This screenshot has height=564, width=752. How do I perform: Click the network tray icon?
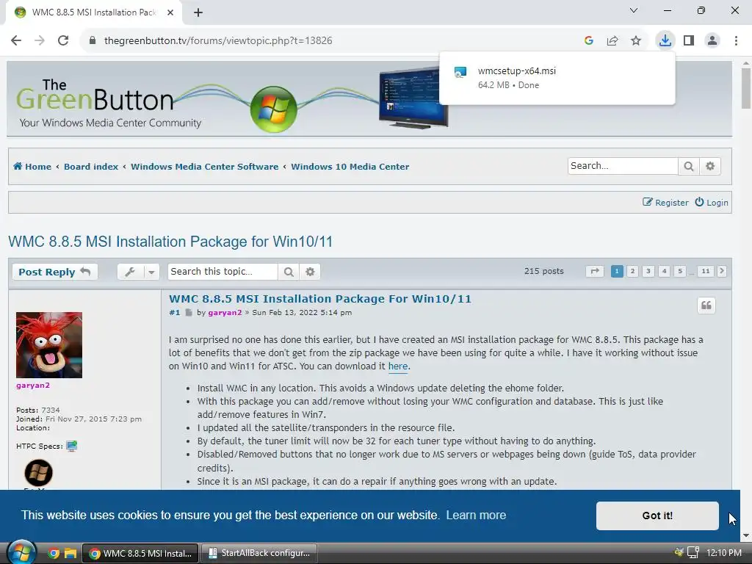(693, 553)
